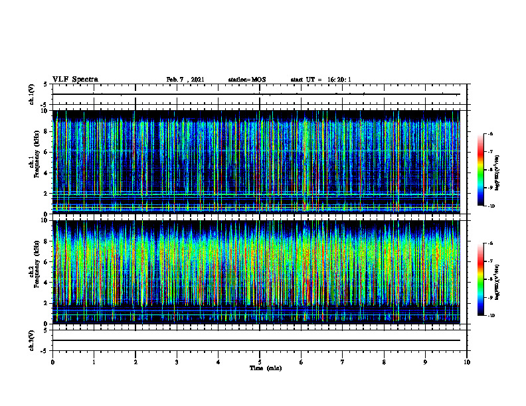526x406 pixels.
Task: Click time axis tick label "3"
Action: [177, 362]
